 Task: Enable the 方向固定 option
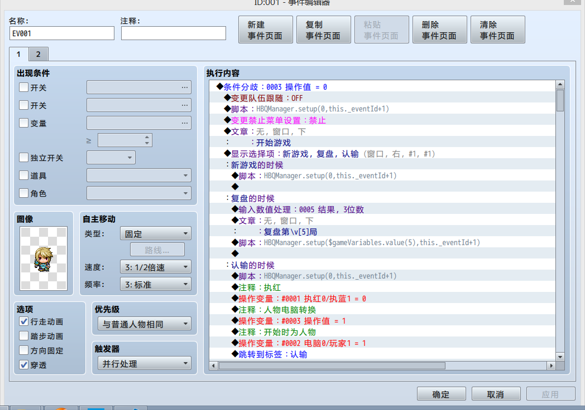23,350
